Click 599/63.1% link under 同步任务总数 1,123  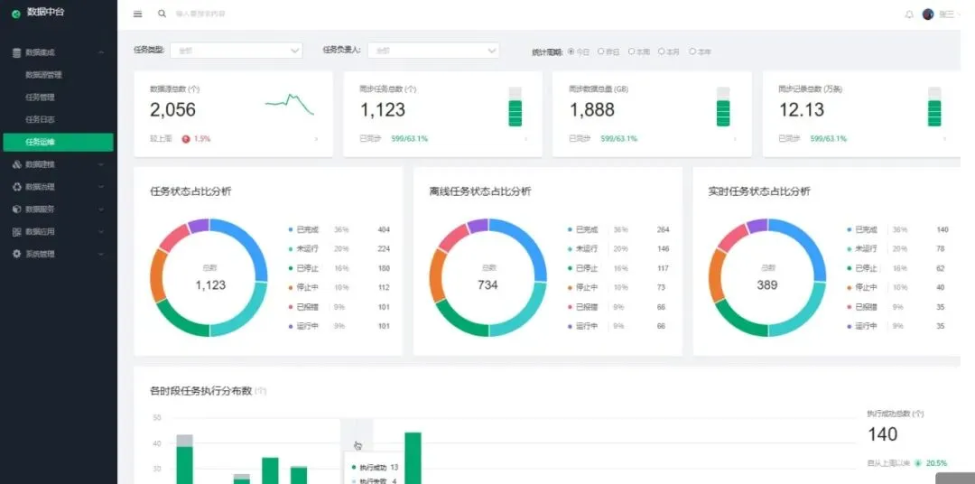tap(409, 139)
